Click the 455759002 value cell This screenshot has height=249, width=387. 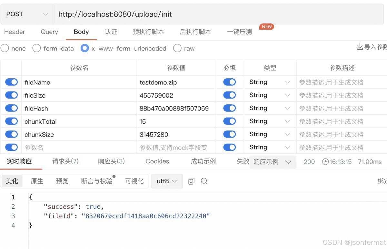(x=176, y=95)
